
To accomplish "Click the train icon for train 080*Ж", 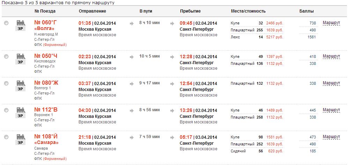I will click(21, 86).
